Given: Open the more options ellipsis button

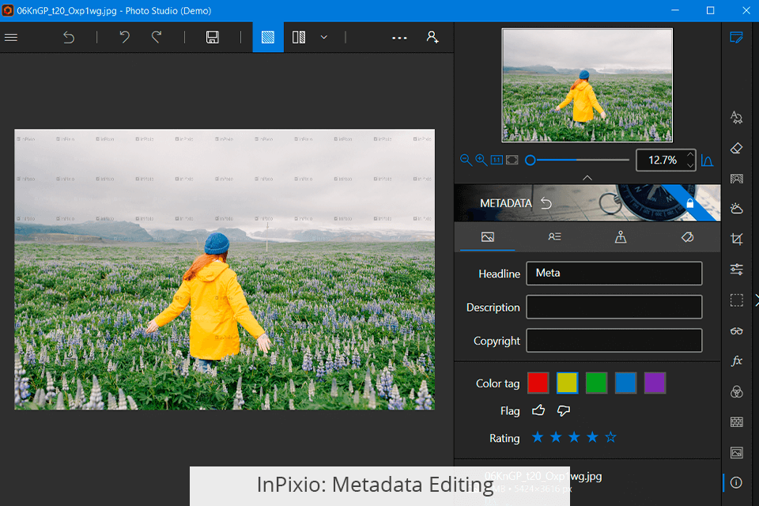Looking at the screenshot, I should pos(399,37).
